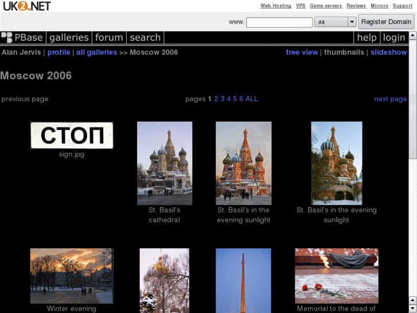Open the search menu item
417x313 pixels.
pos(145,37)
